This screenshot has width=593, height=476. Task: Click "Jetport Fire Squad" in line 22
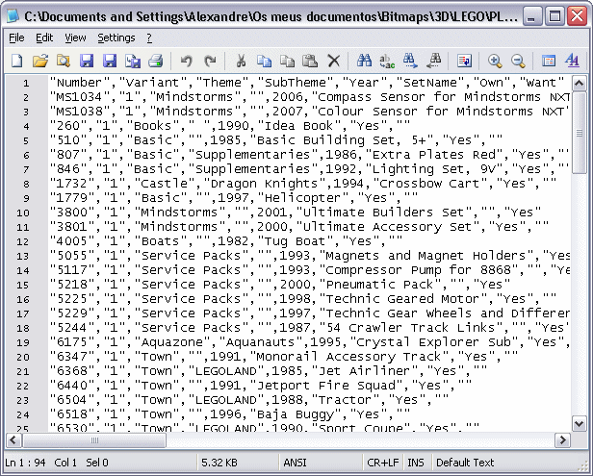click(x=325, y=385)
